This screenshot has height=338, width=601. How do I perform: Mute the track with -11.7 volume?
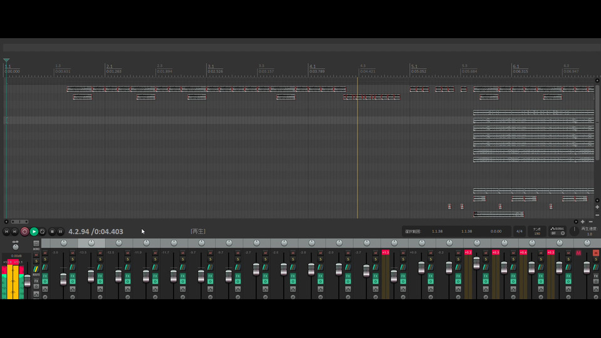point(183,253)
